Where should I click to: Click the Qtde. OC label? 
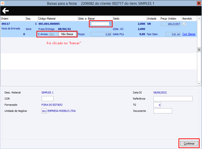[118, 29]
